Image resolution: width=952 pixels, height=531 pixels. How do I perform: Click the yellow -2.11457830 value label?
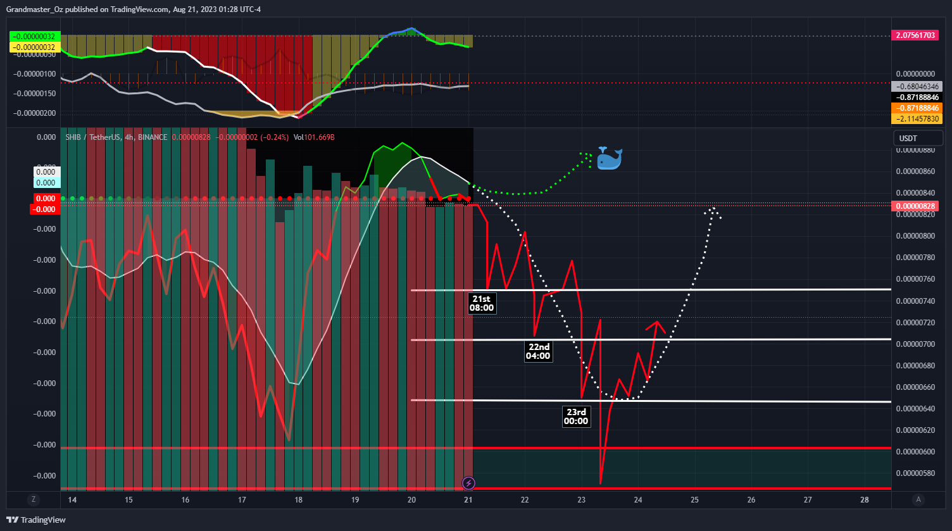[x=917, y=119]
